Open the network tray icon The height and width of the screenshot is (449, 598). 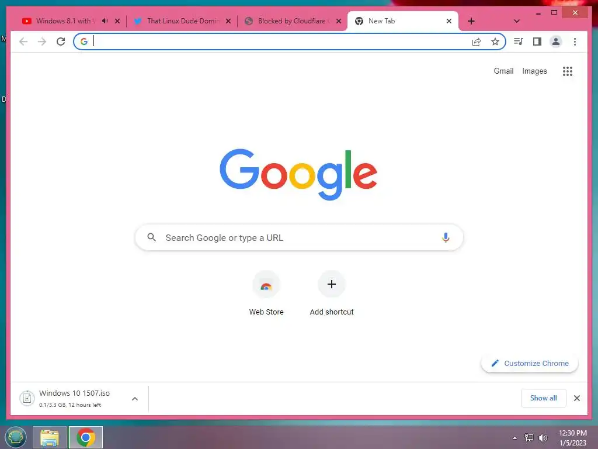coord(529,438)
